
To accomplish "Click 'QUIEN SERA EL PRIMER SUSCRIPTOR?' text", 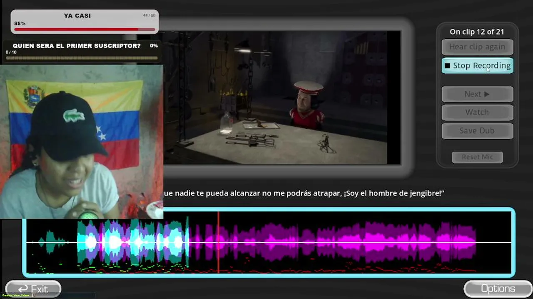I will [x=77, y=46].
